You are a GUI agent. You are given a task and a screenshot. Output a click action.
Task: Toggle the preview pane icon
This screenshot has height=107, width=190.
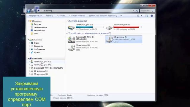[146, 16]
